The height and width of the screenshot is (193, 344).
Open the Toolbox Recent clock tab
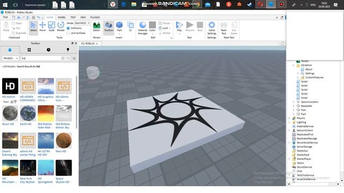point(48,50)
